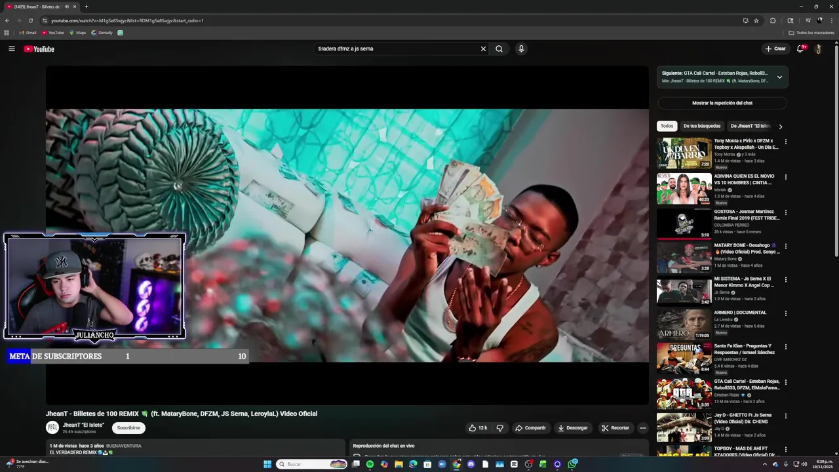Open MATARY BONE Desahogo thumbnail

pyautogui.click(x=684, y=257)
